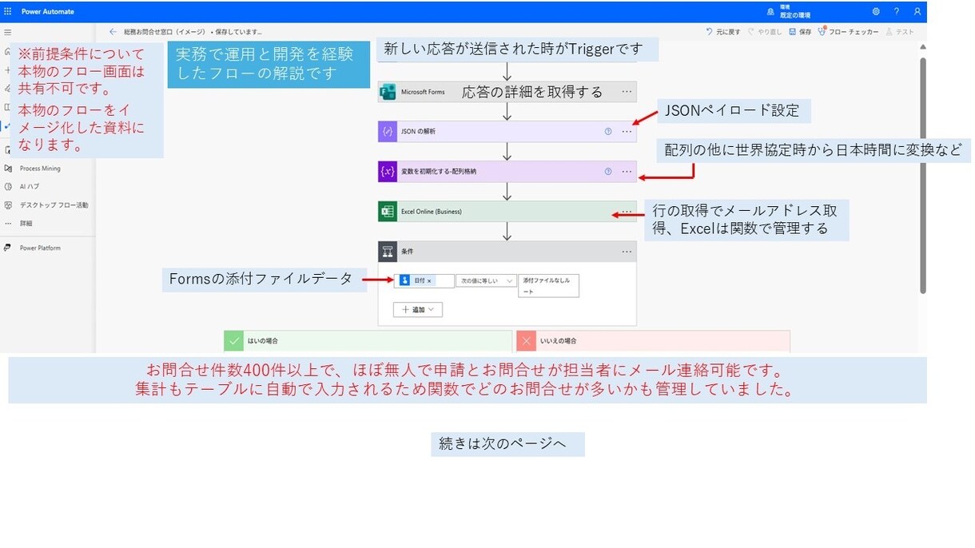This screenshot has height=548, width=975.
Task: Open the Help question mark in top bar
Action: (x=897, y=12)
